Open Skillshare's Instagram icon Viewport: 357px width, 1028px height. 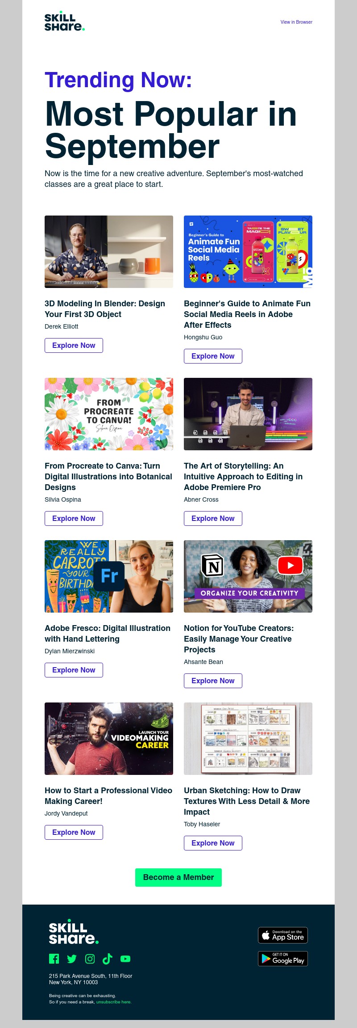click(90, 959)
